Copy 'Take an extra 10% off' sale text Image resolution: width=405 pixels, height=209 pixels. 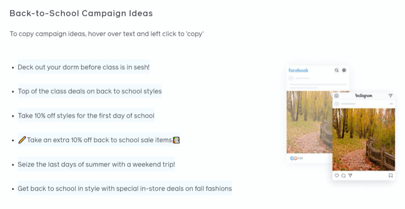(x=99, y=140)
